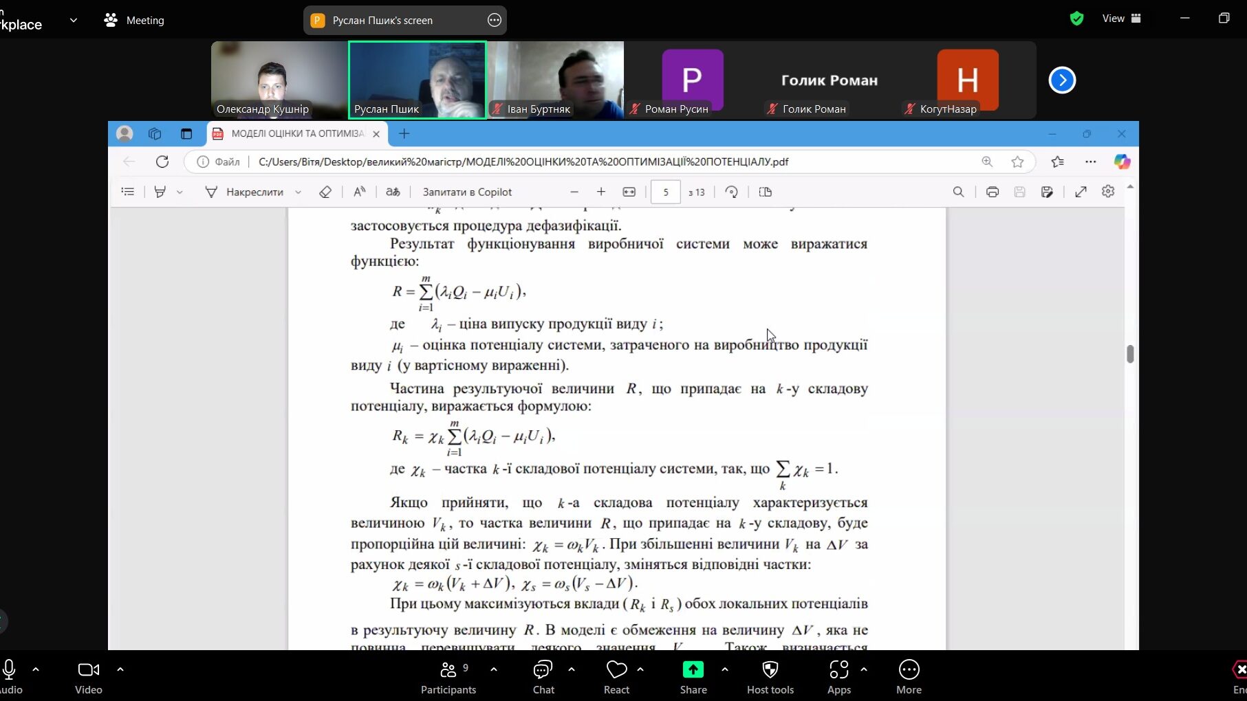
Task: Expand the Накреслити draw options dropdown
Action: (298, 192)
